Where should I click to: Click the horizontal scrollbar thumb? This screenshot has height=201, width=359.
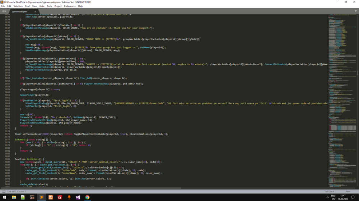91,188
